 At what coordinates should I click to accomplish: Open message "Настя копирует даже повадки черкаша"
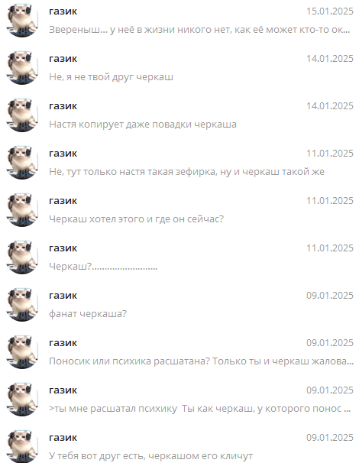tap(179, 115)
